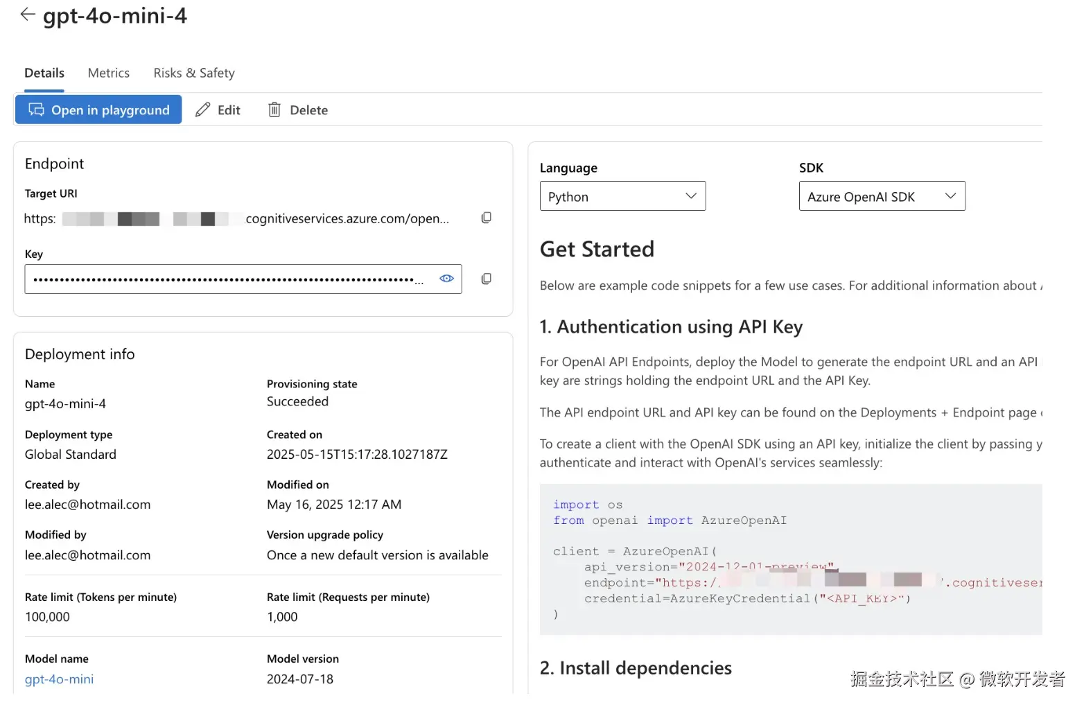The width and height of the screenshot is (1084, 707).
Task: Click the Deployment info section title
Action: coord(80,354)
